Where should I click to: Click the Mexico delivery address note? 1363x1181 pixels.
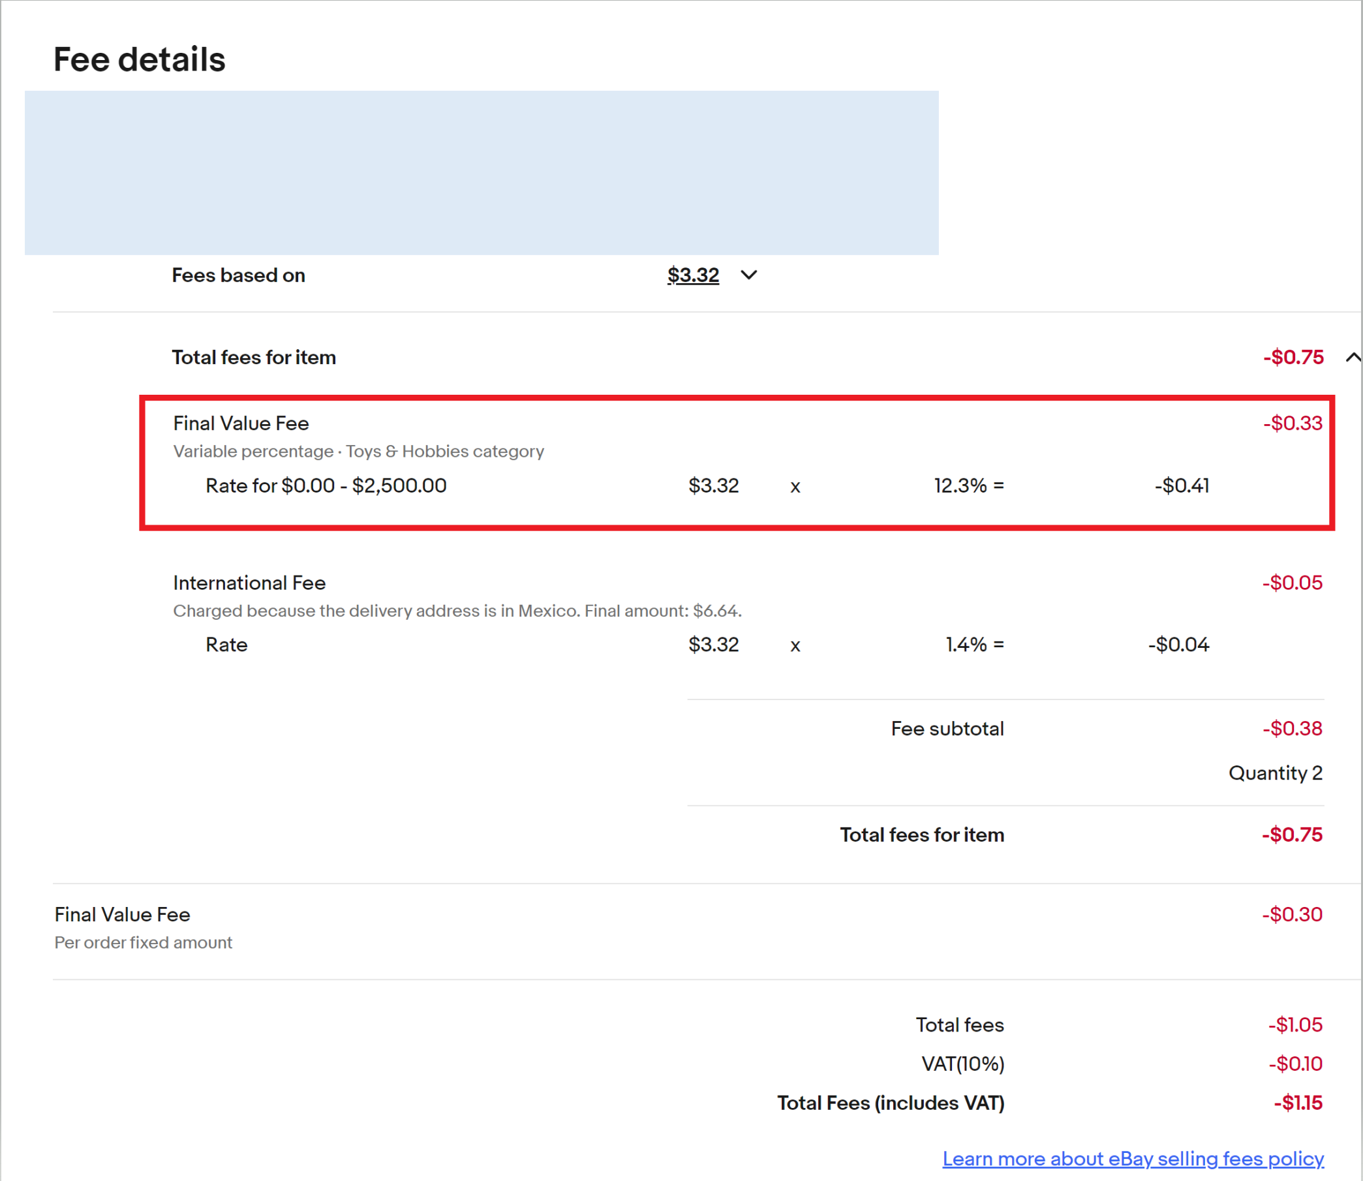[457, 611]
